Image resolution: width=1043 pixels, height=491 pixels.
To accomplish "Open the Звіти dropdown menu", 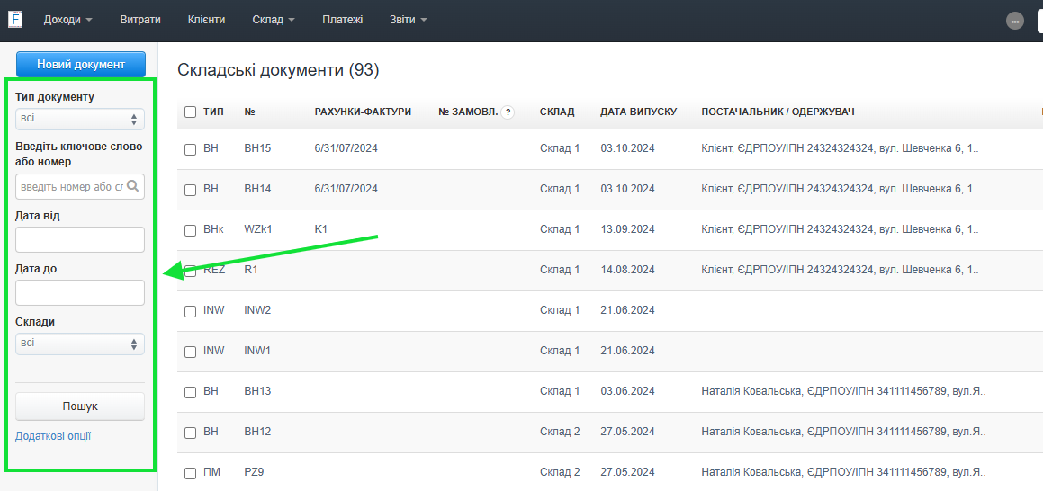I will (408, 20).
